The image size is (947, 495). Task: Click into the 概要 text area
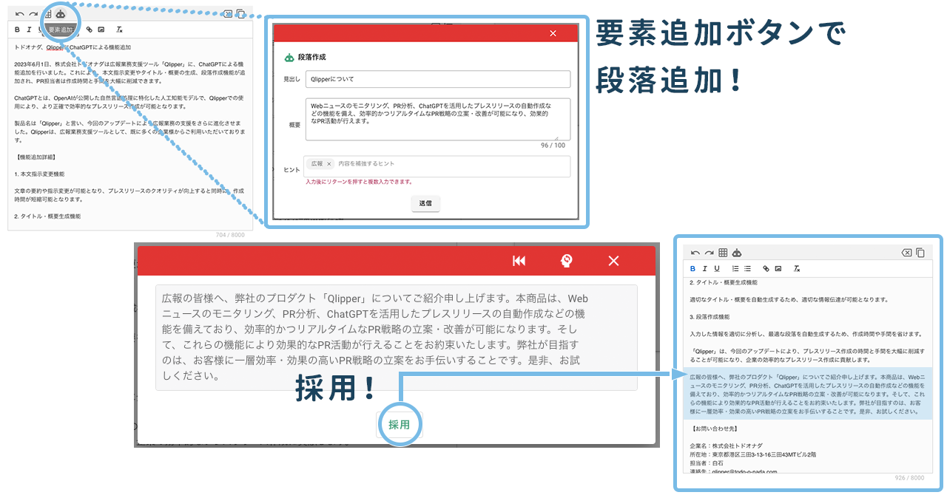click(x=437, y=119)
